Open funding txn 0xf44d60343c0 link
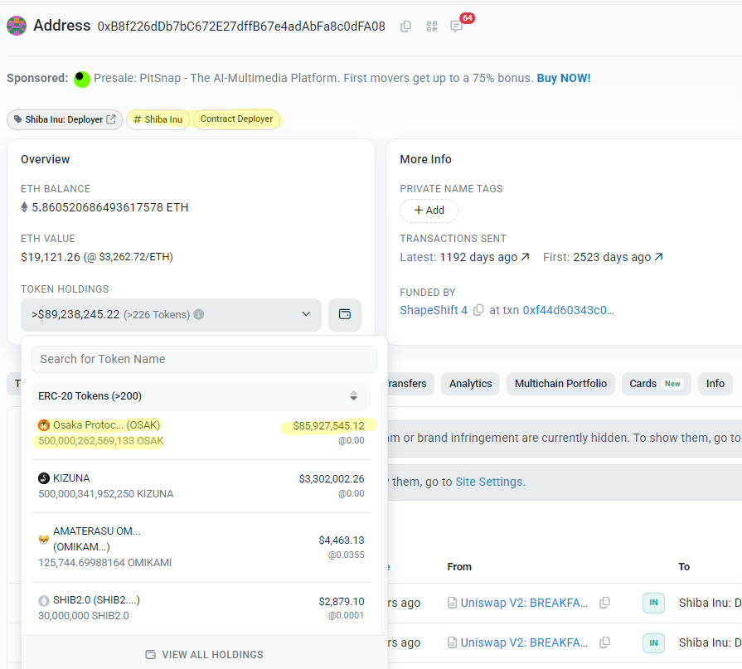Viewport: 742px width, 669px height. tap(569, 310)
